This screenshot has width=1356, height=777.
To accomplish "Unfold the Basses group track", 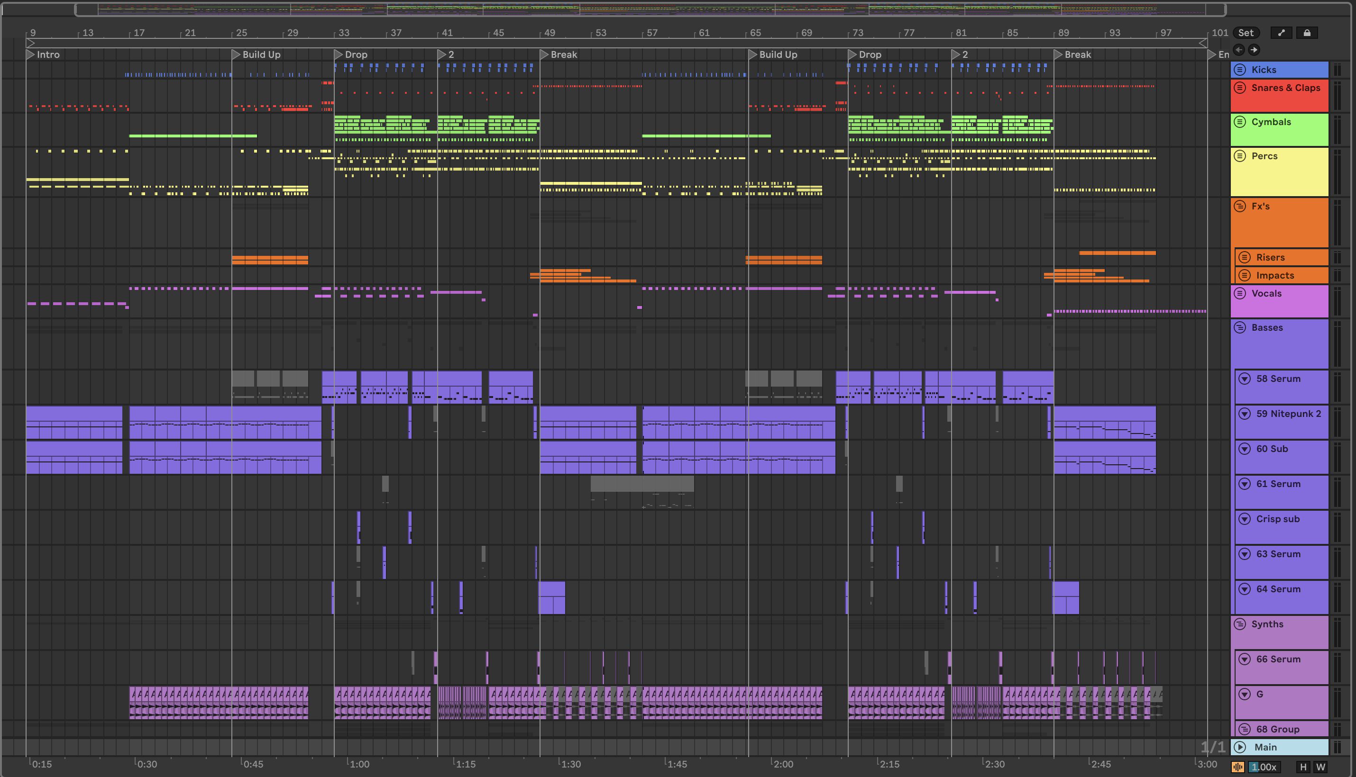I will tap(1240, 328).
